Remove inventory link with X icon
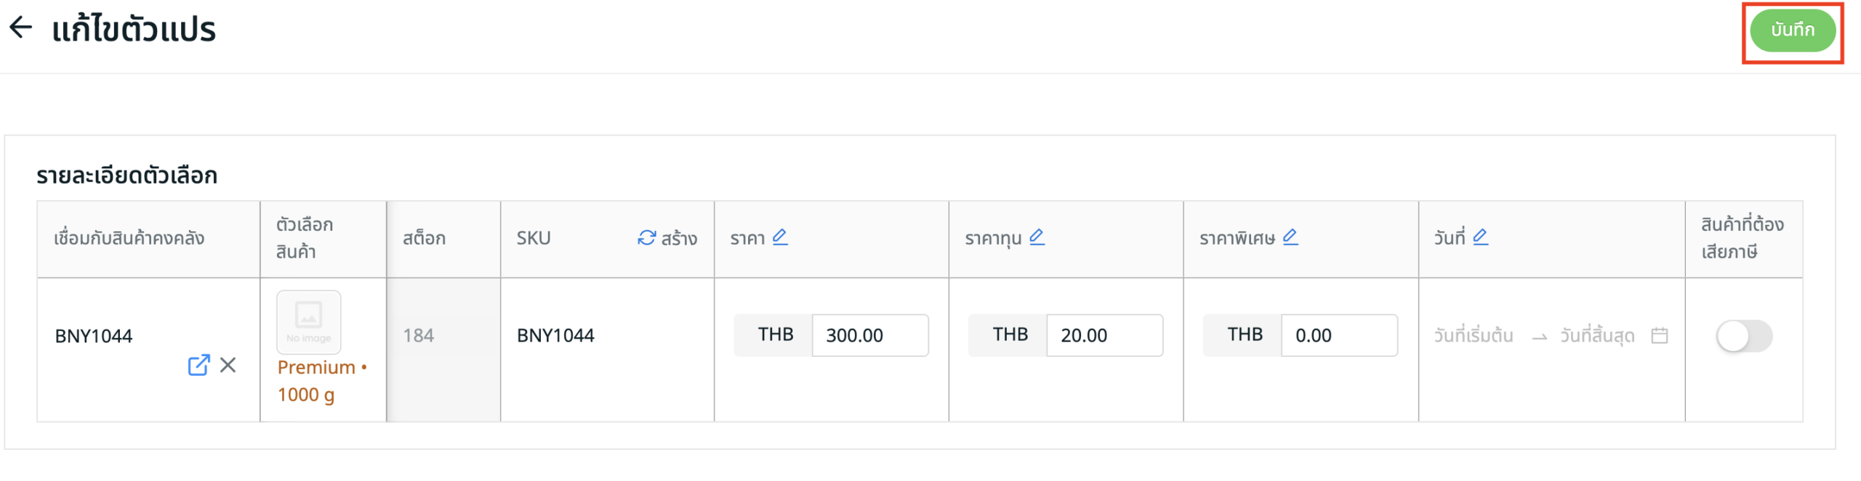1861x481 pixels. (228, 365)
